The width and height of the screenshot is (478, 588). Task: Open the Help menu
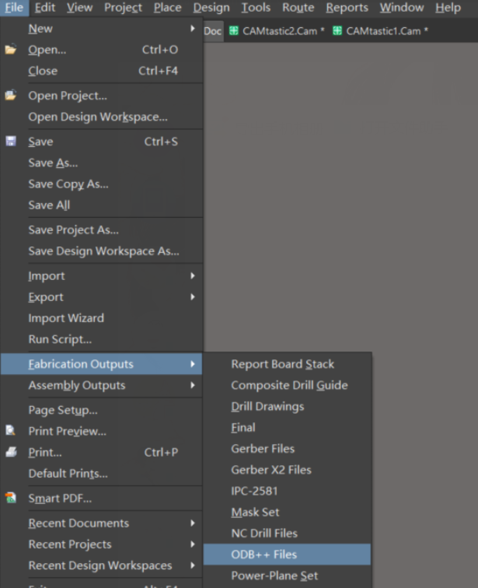click(448, 8)
